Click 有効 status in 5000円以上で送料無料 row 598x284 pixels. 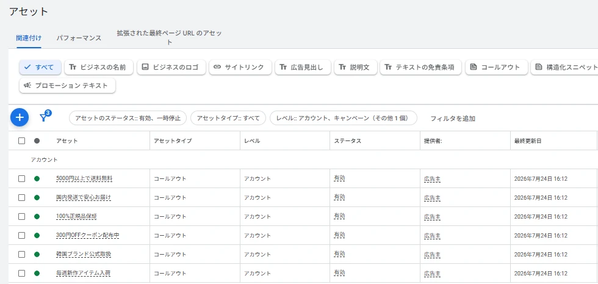click(x=339, y=178)
